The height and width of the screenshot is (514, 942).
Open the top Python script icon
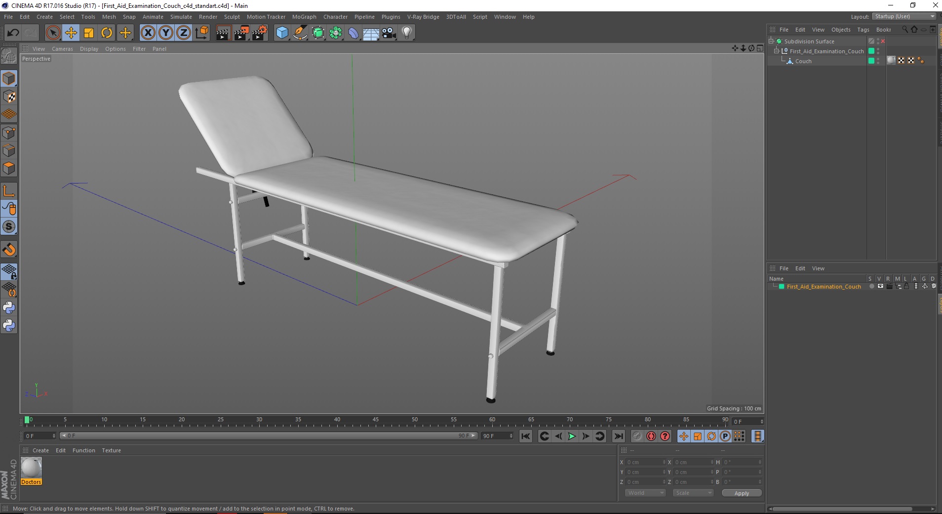pyautogui.click(x=9, y=308)
